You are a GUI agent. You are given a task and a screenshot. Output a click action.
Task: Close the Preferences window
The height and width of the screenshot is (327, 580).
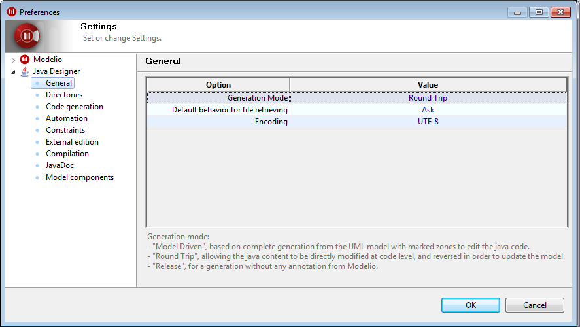pyautogui.click(x=561, y=12)
